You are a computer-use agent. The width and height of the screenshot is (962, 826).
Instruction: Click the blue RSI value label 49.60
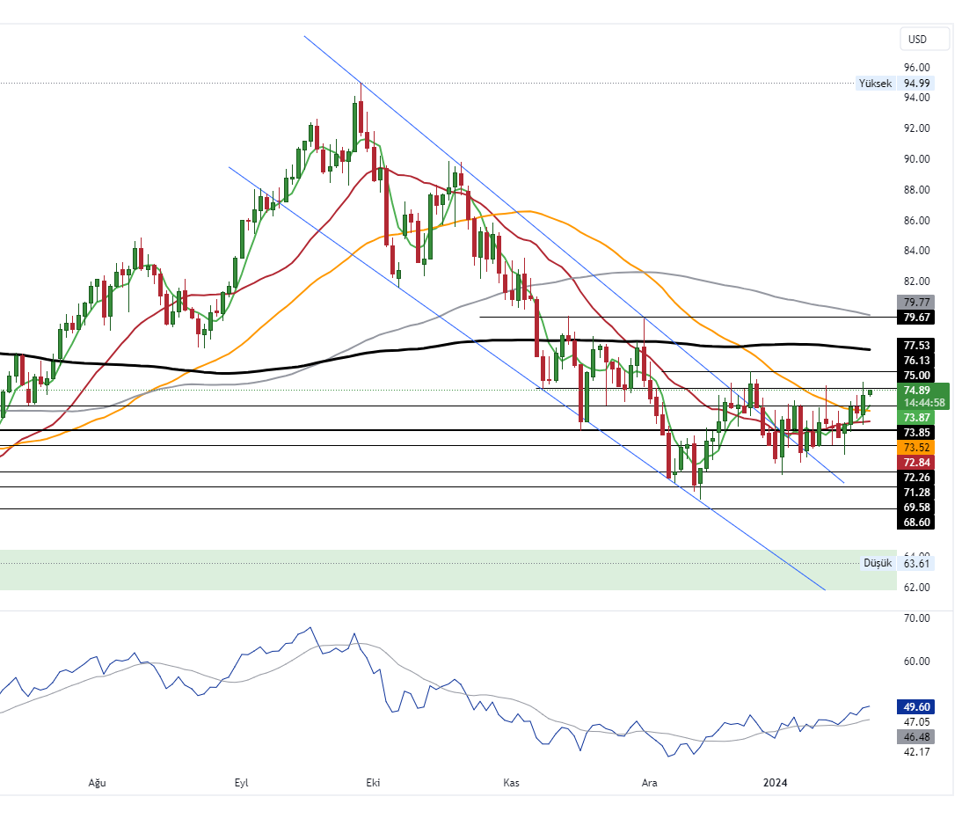[x=917, y=706]
